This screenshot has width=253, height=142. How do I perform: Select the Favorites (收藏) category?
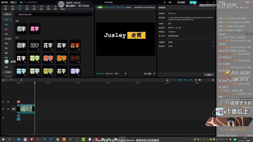[6, 25]
